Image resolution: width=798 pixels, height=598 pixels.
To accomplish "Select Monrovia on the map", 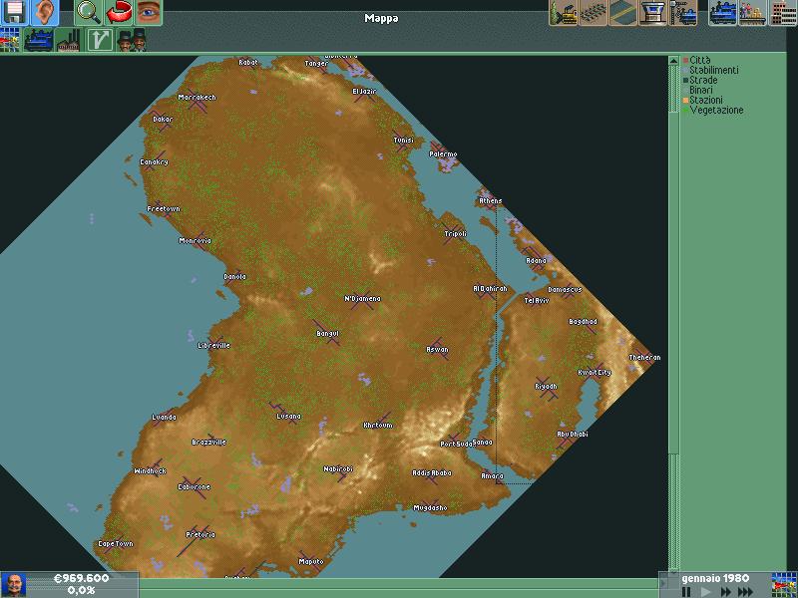I will pyautogui.click(x=195, y=241).
